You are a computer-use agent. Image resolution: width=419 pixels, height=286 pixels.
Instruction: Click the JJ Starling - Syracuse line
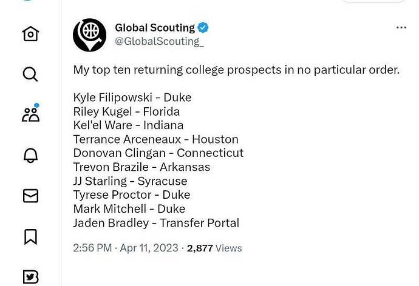(x=130, y=181)
